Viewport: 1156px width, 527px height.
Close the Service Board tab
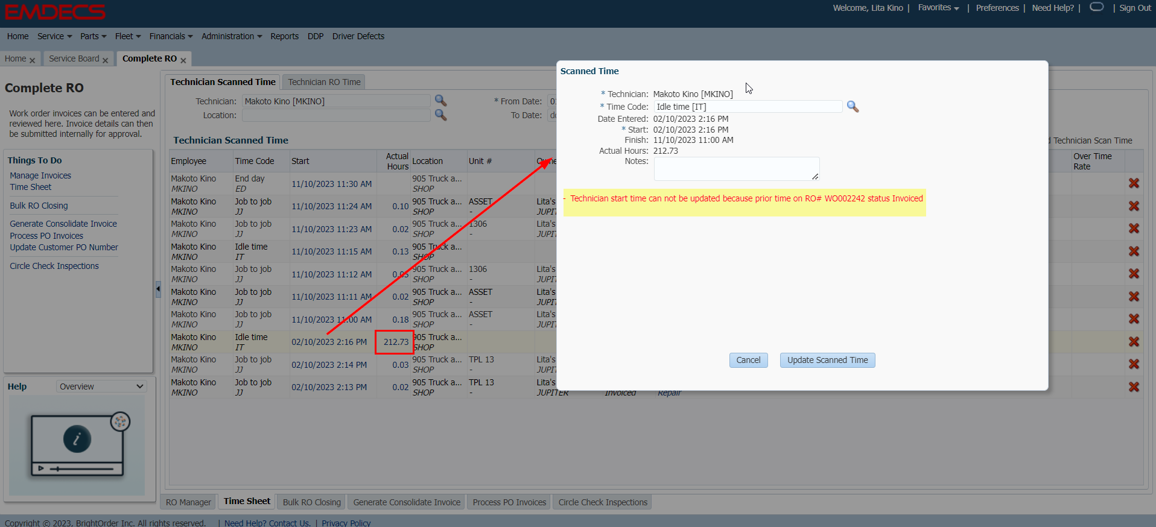pos(105,60)
